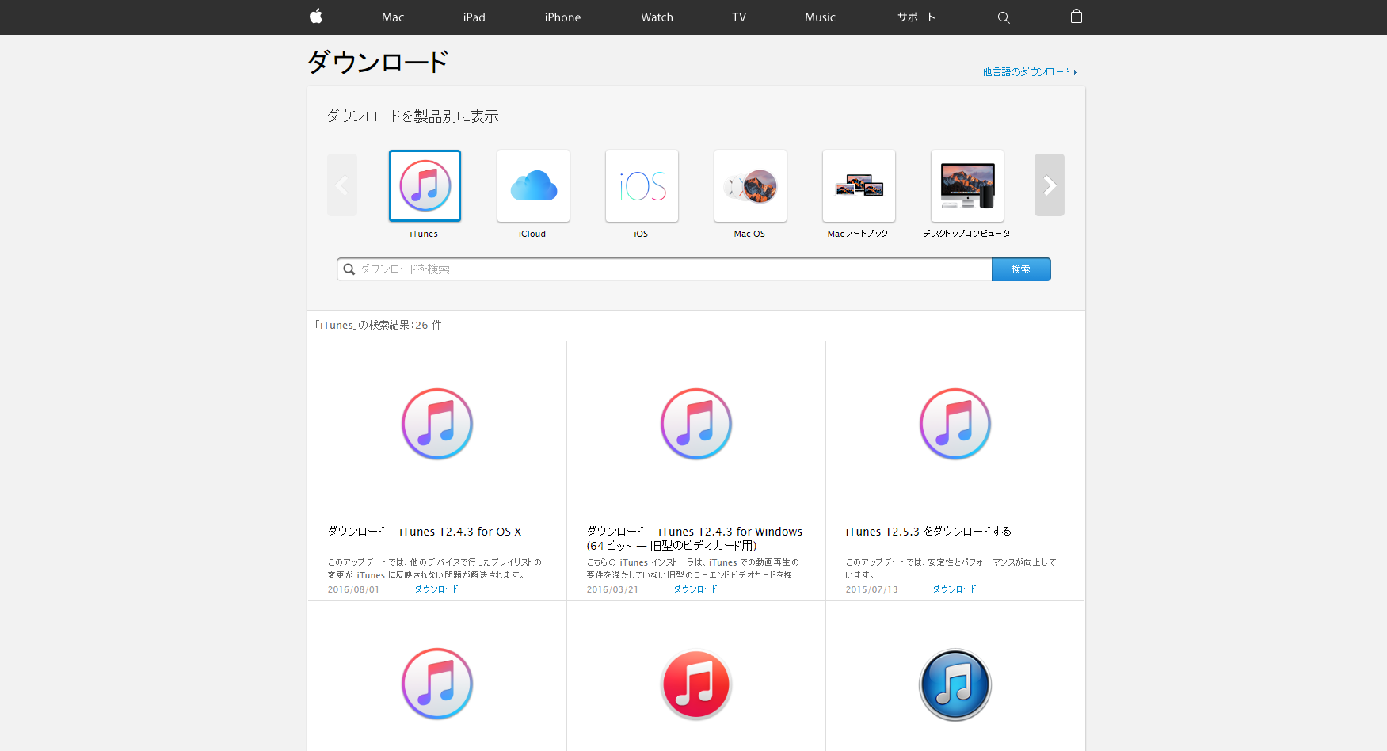The width and height of the screenshot is (1387, 751).
Task: Click the Mac ノートブック label
Action: 858,234
